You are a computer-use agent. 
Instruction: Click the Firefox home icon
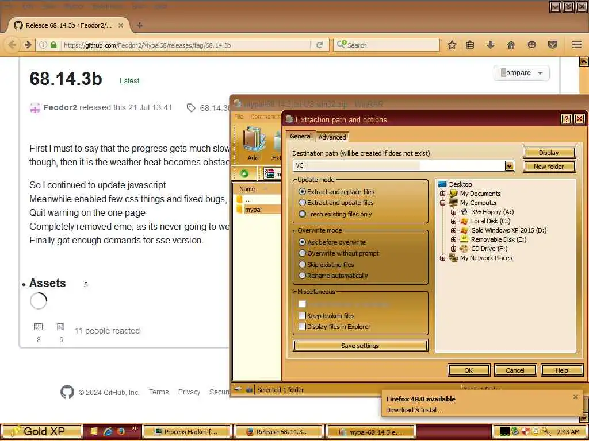(x=511, y=45)
